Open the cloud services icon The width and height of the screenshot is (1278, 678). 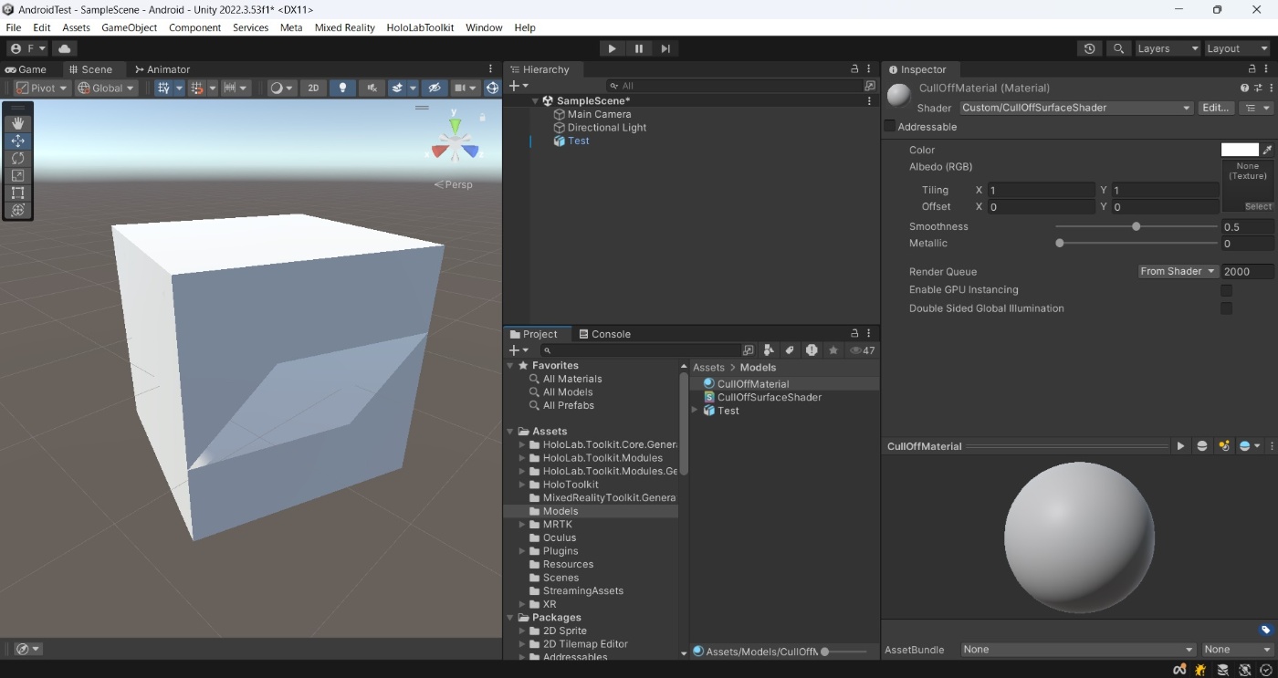click(65, 48)
